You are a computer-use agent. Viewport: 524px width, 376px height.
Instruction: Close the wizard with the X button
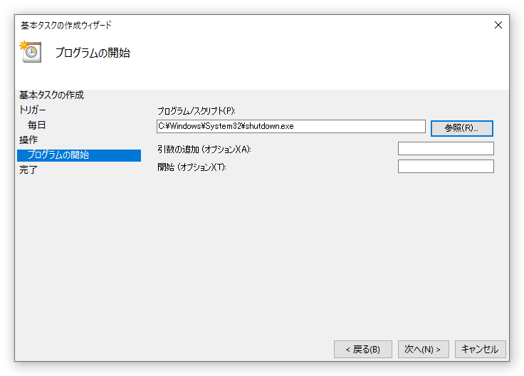[x=498, y=25]
